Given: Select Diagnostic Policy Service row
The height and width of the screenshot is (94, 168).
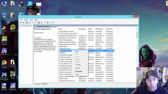Looking at the screenshot, I should (86, 81).
